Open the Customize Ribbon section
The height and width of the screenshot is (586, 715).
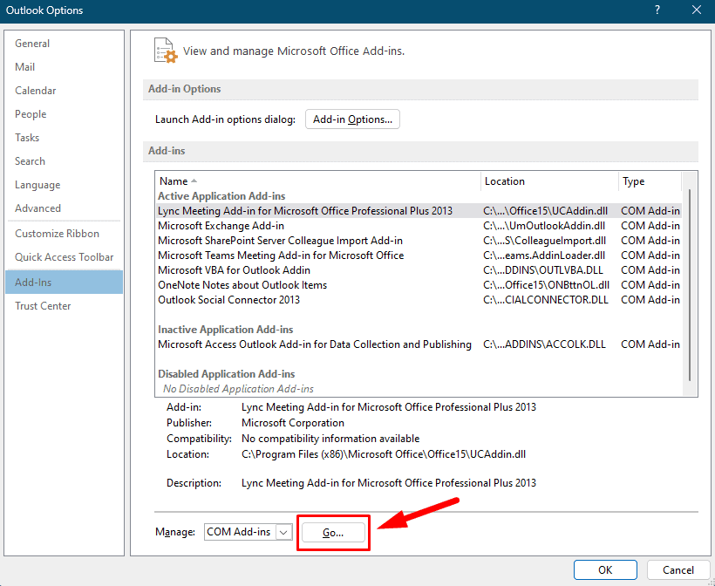click(x=55, y=233)
